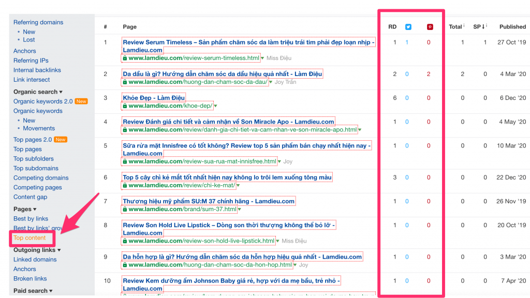Screen dimensions: 530x298
Task: Open Sữa rửa mặt Innisfree title
Action: click(x=247, y=150)
